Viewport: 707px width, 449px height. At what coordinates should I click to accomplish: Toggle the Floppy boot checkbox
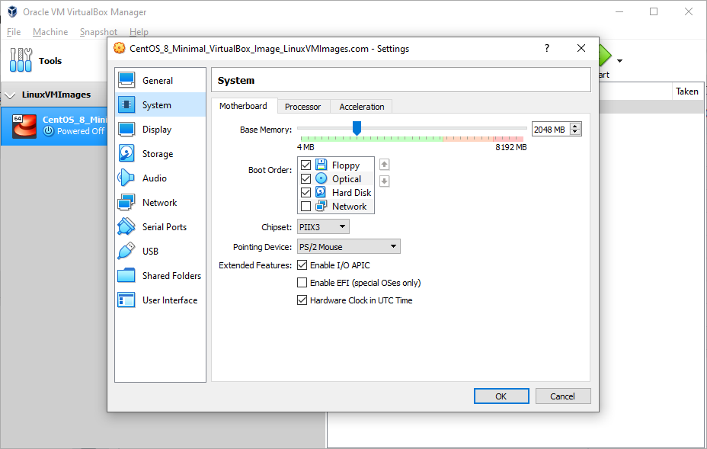point(306,165)
